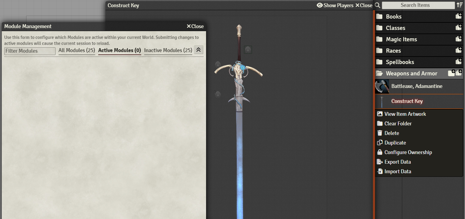
Task: Collapse module list with the double-chevron button
Action: pos(199,50)
